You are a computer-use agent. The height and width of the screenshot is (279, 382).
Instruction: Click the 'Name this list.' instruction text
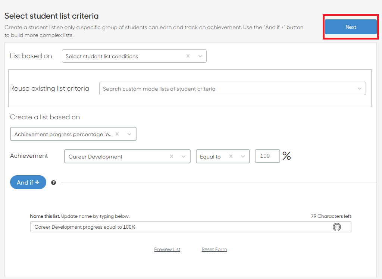click(45, 216)
